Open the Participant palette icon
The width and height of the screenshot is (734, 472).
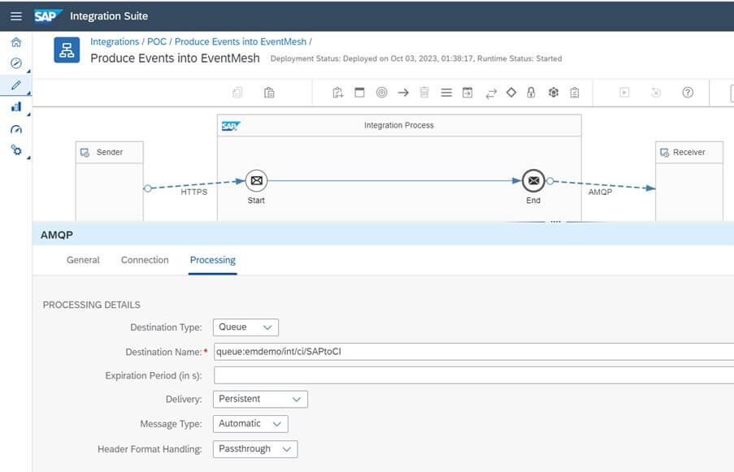tap(337, 93)
